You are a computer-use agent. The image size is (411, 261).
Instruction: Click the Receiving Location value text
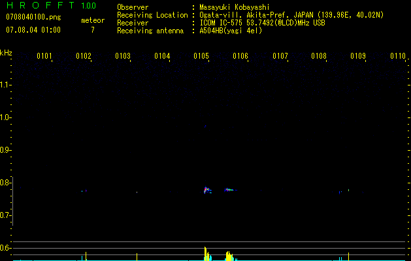point(291,15)
